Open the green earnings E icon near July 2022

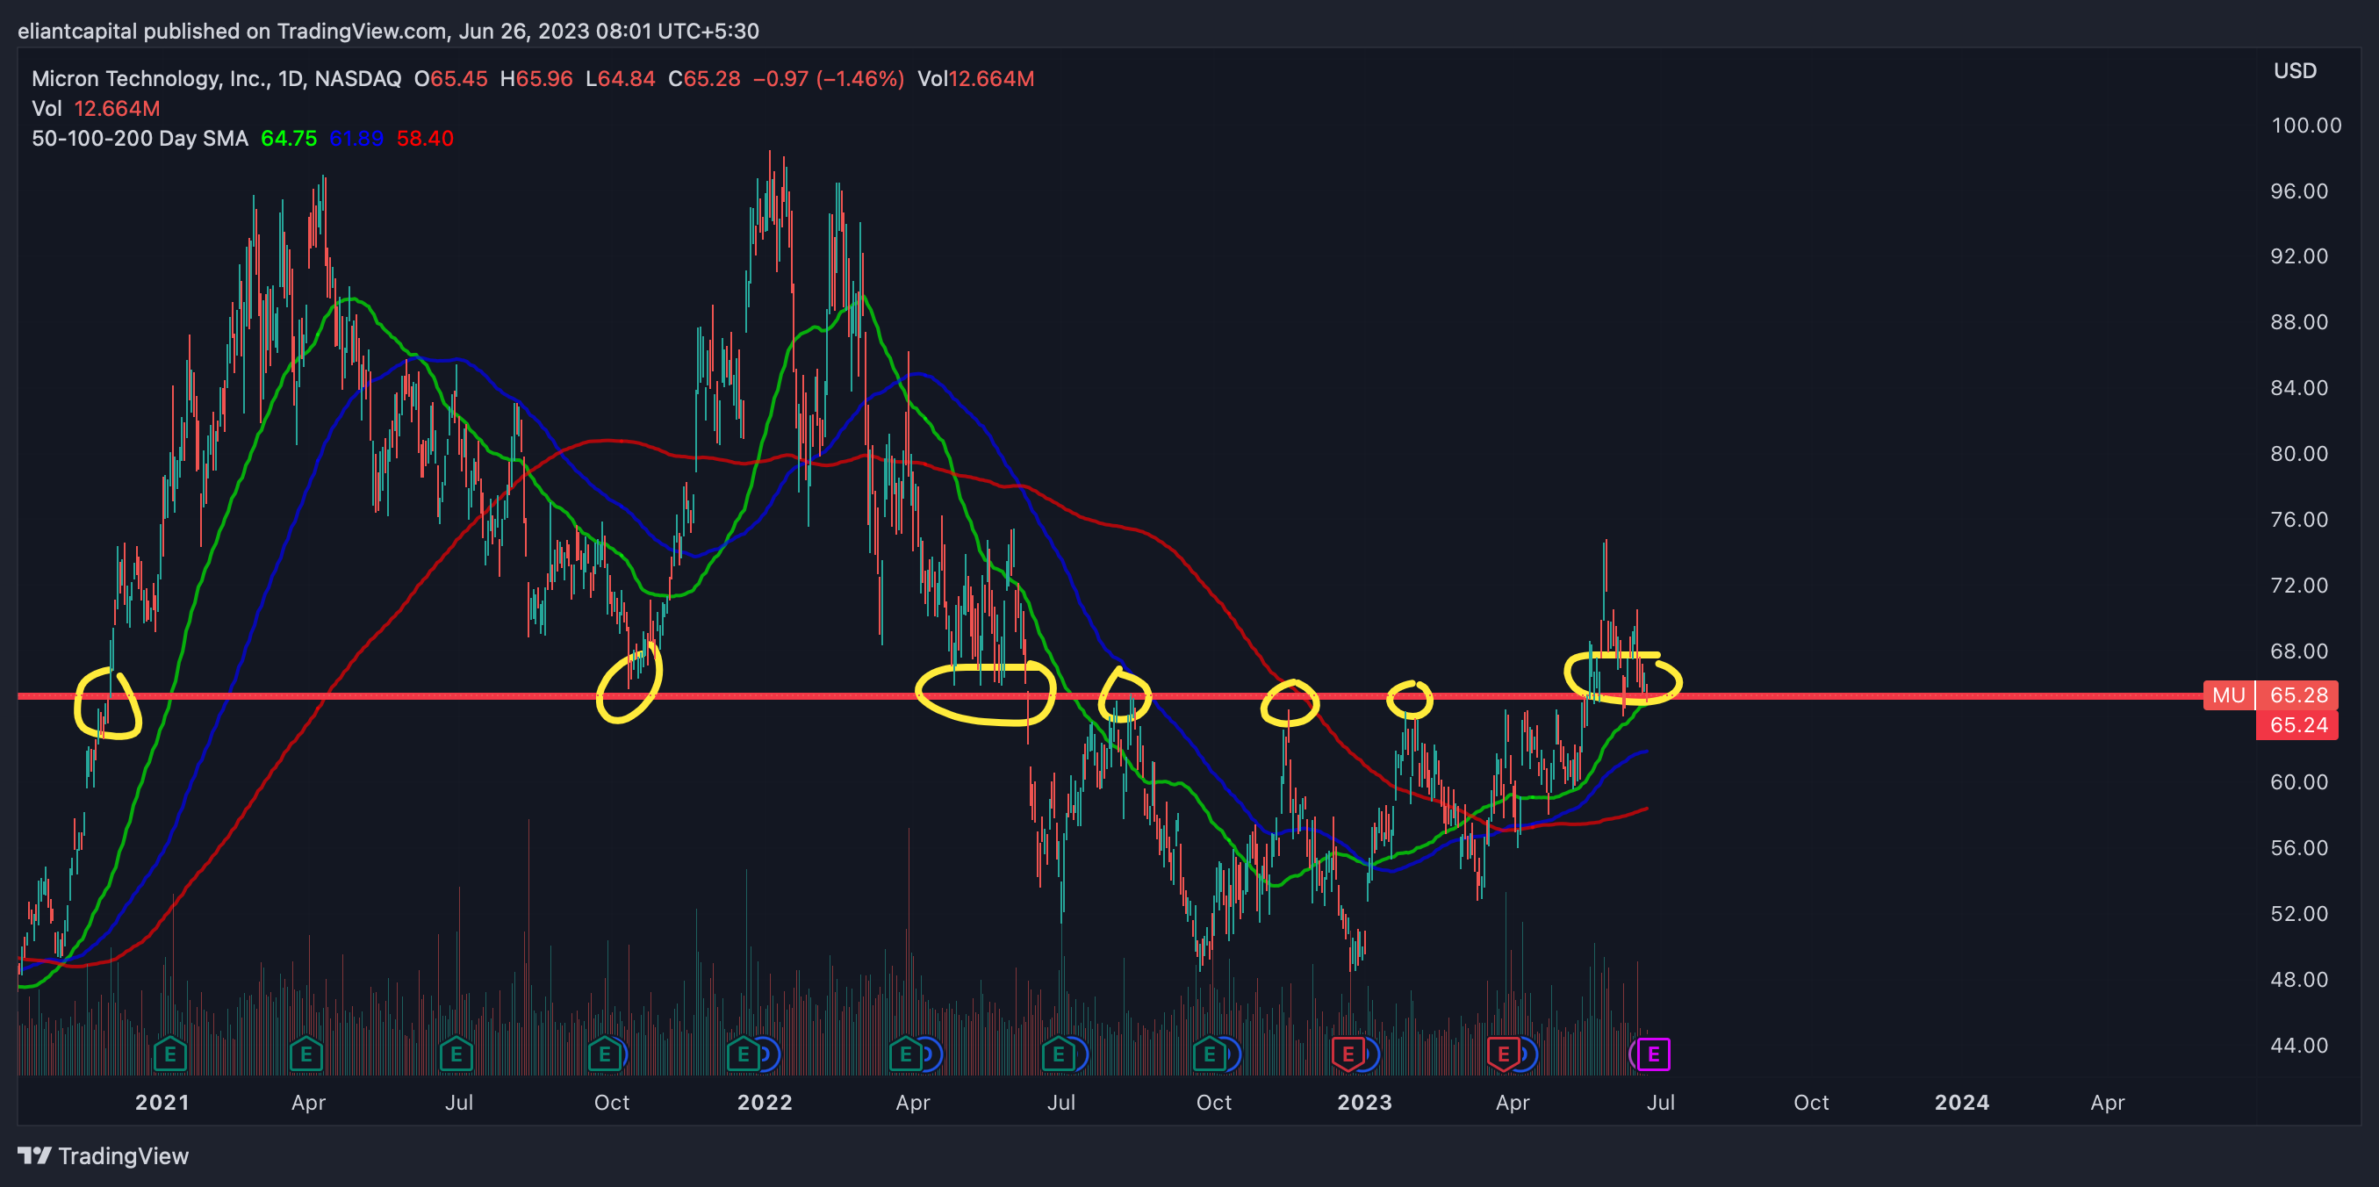pyautogui.click(x=1058, y=1054)
